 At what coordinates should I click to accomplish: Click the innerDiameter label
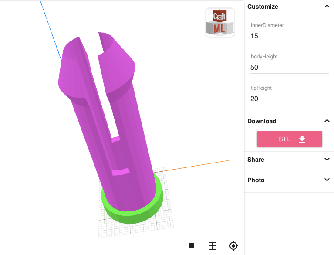coord(267,25)
